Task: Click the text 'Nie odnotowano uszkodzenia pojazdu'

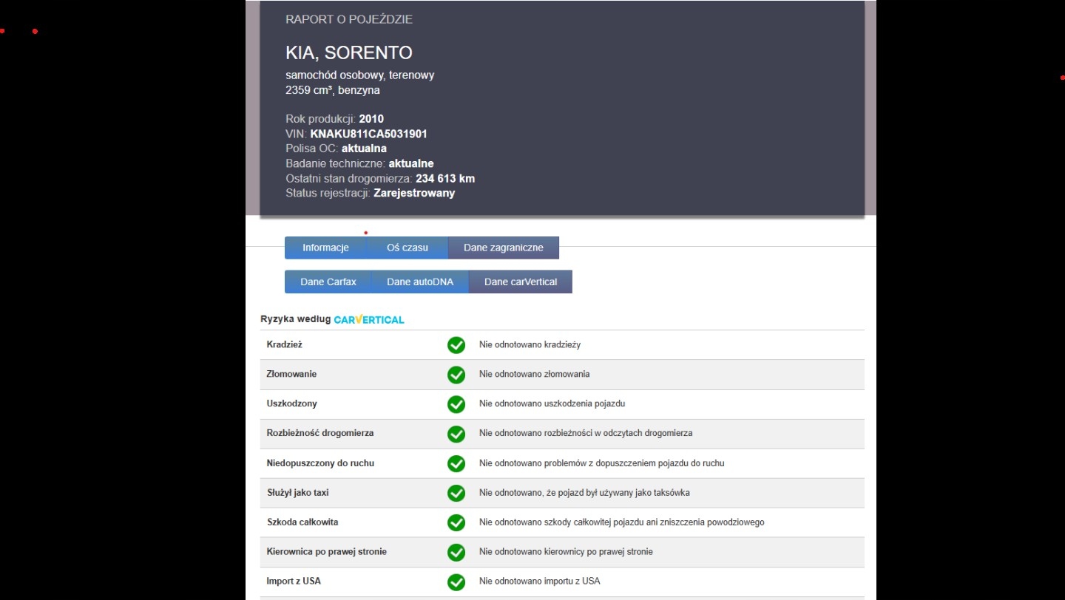Action: tap(552, 404)
